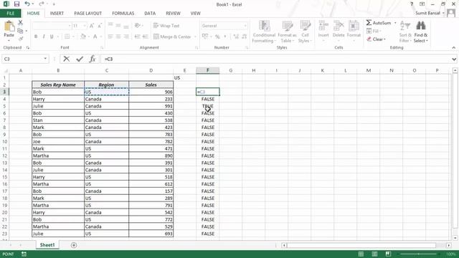Click the AutoSum sigma icon
Image resolution: width=459 pixels, height=258 pixels.
369,23
